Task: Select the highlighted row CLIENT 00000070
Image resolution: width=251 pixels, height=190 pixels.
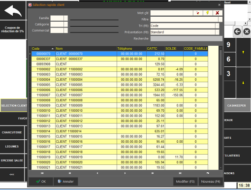Action: pos(120,54)
